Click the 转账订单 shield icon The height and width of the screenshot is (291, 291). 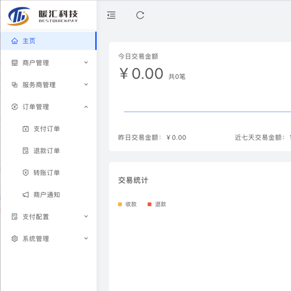(x=26, y=173)
